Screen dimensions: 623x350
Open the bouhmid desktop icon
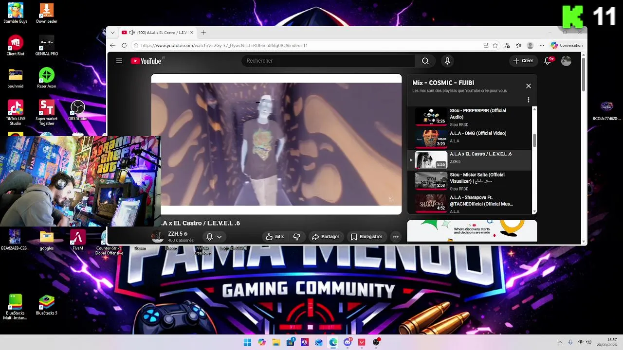pos(16,78)
